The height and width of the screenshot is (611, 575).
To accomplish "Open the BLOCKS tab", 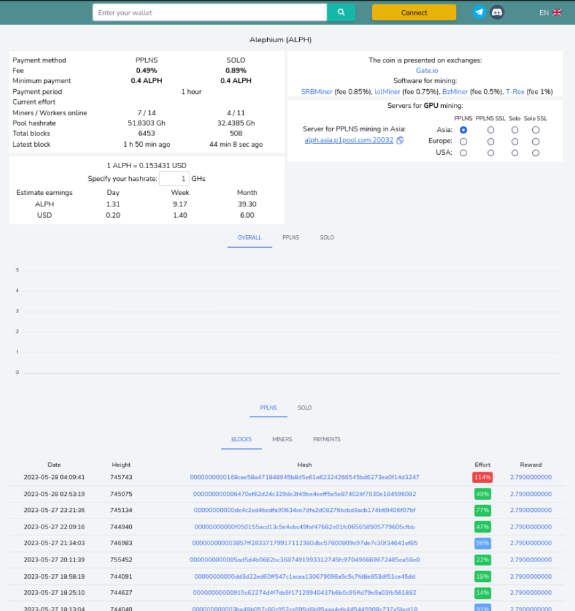I will pyautogui.click(x=242, y=439).
